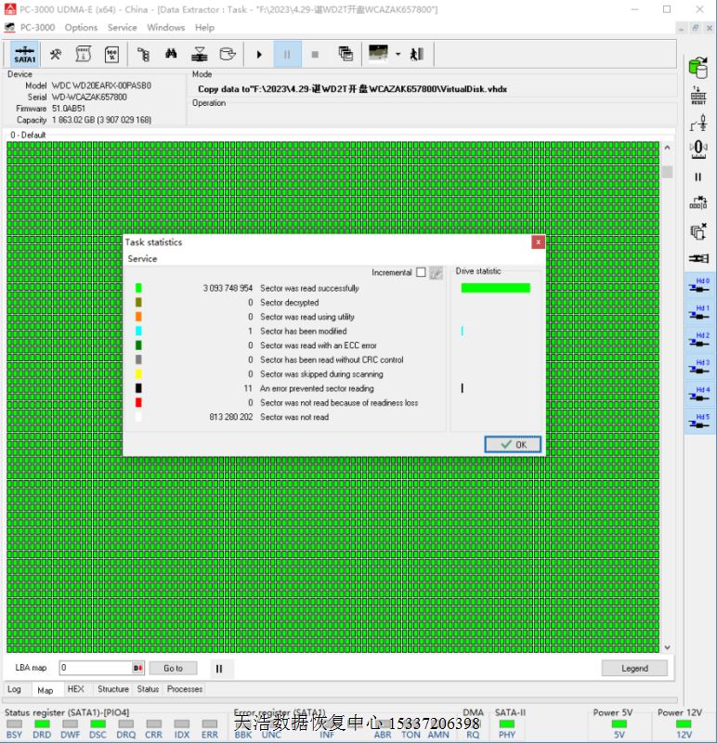The image size is (717, 743).
Task: Click bright green 'read successfully' color swatch
Action: coord(138,288)
